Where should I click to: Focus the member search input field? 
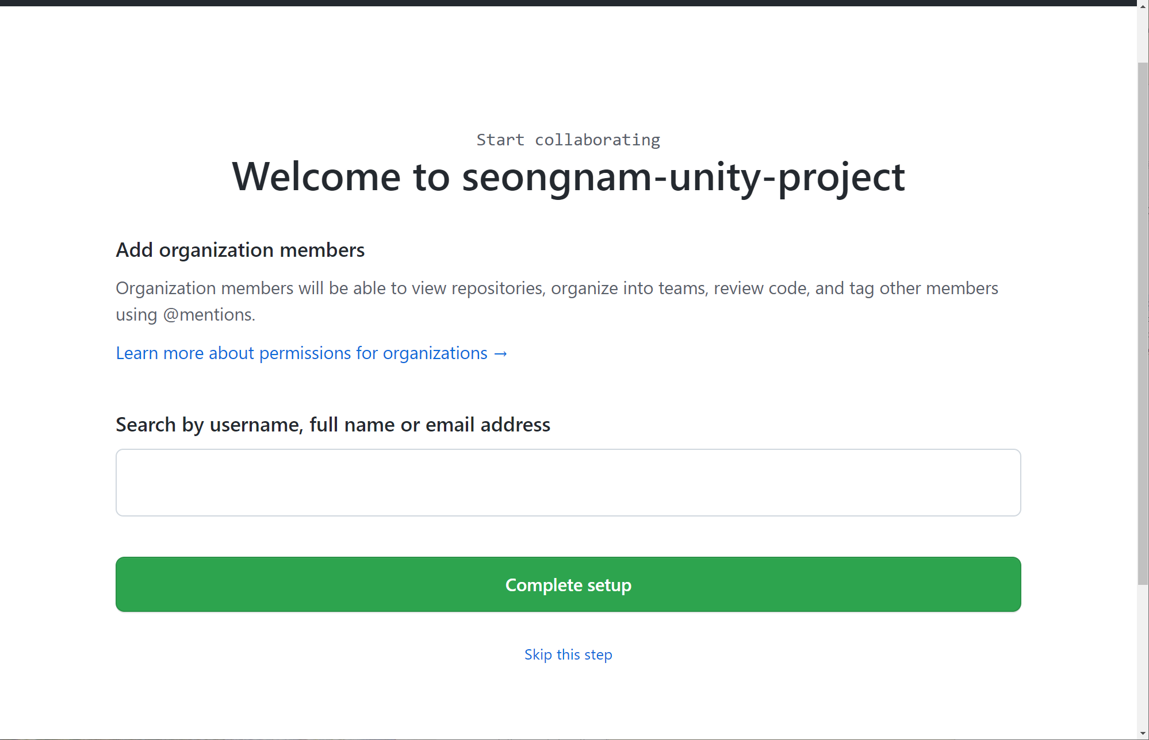568,482
